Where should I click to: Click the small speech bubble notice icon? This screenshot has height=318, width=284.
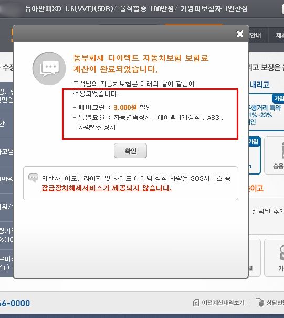pyautogui.click(x=33, y=178)
